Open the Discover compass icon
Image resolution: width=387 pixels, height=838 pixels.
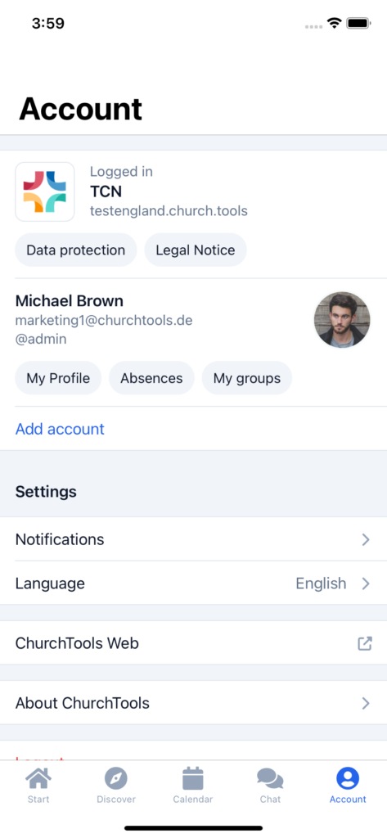tap(116, 779)
